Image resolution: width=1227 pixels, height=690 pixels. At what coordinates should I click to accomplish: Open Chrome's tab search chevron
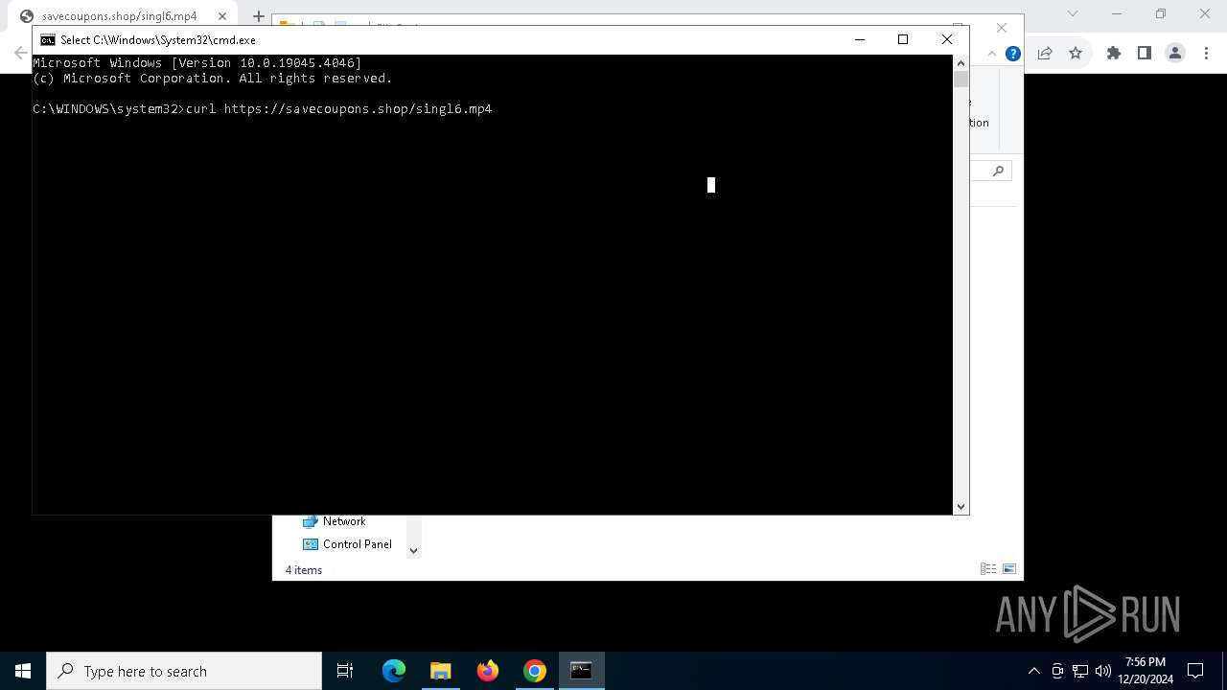coord(1073,13)
